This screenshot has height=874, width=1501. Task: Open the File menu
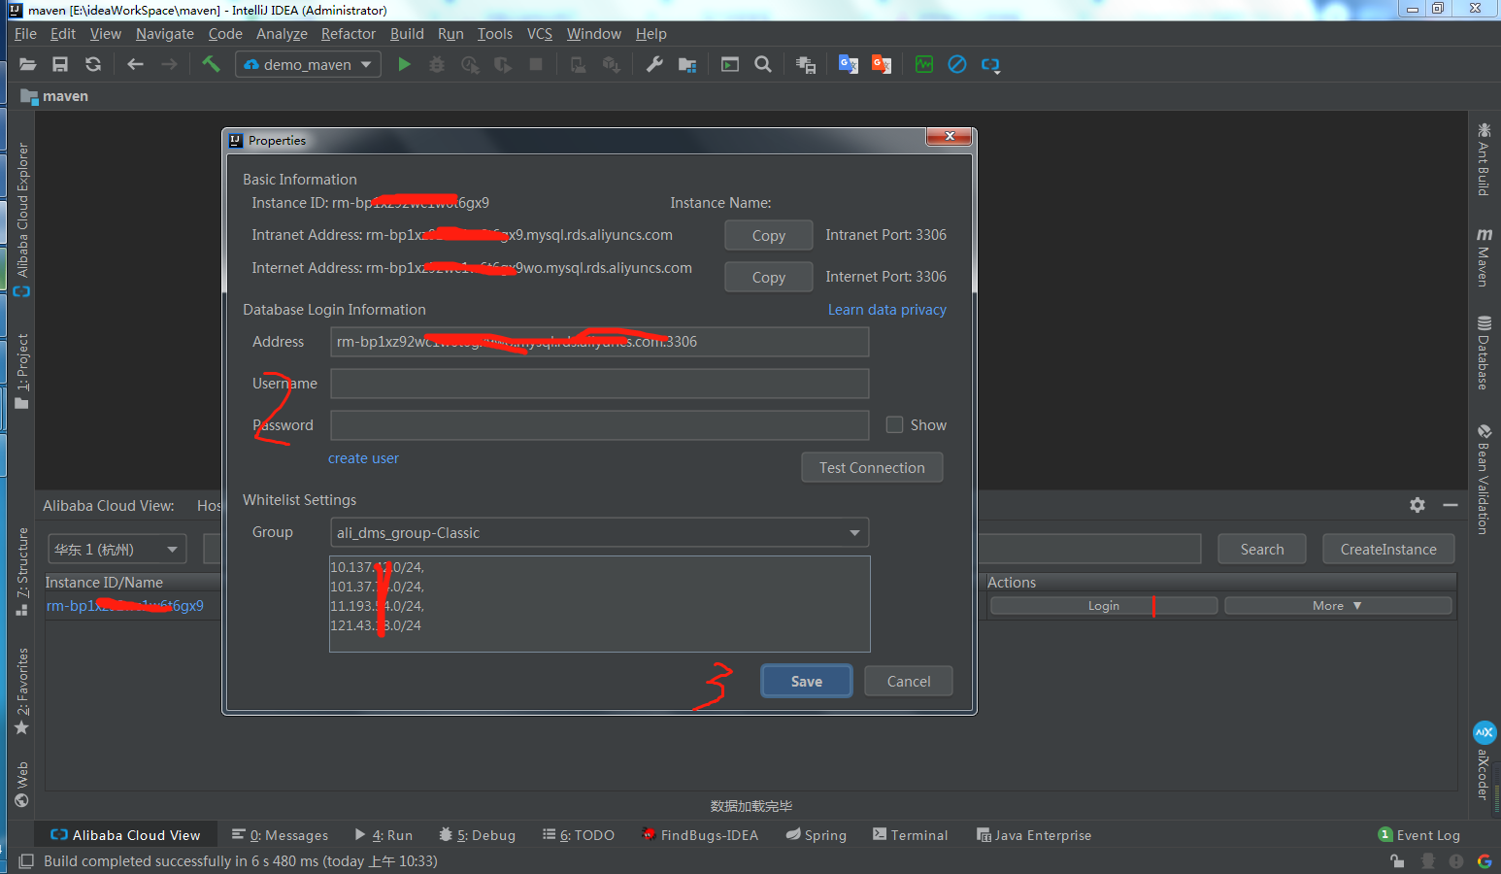[25, 34]
